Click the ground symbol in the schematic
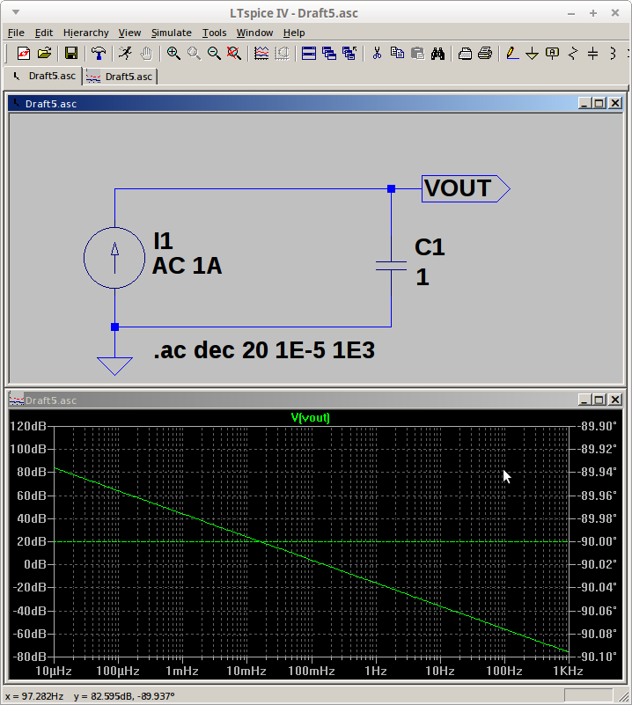632x705 pixels. point(114,366)
